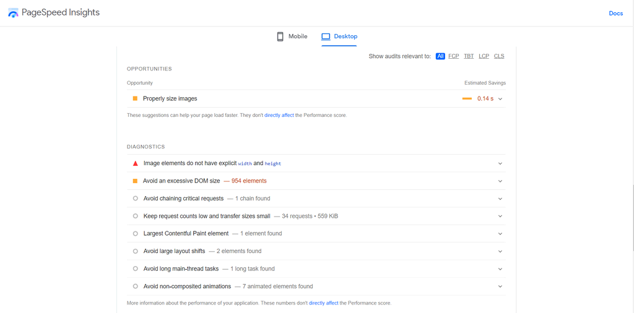
Task: Open the Docs link
Action: coord(615,13)
